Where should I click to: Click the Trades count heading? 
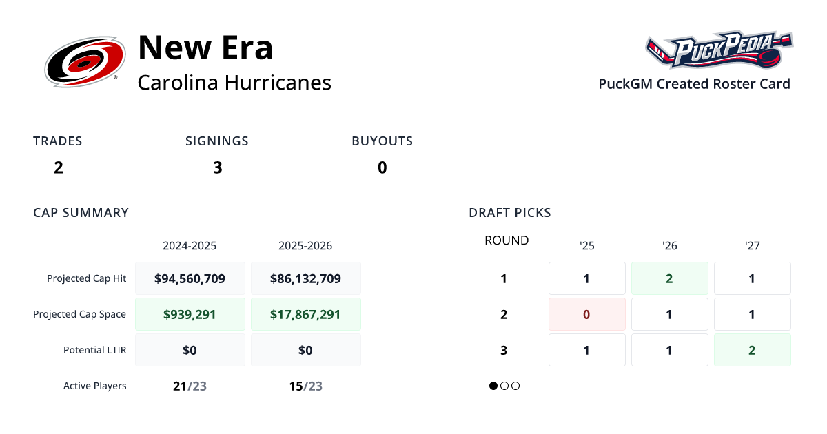click(x=58, y=141)
